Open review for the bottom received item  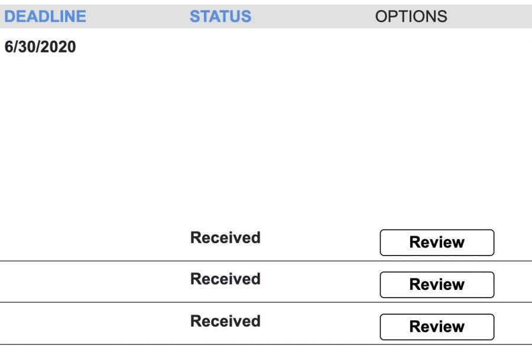[437, 327]
